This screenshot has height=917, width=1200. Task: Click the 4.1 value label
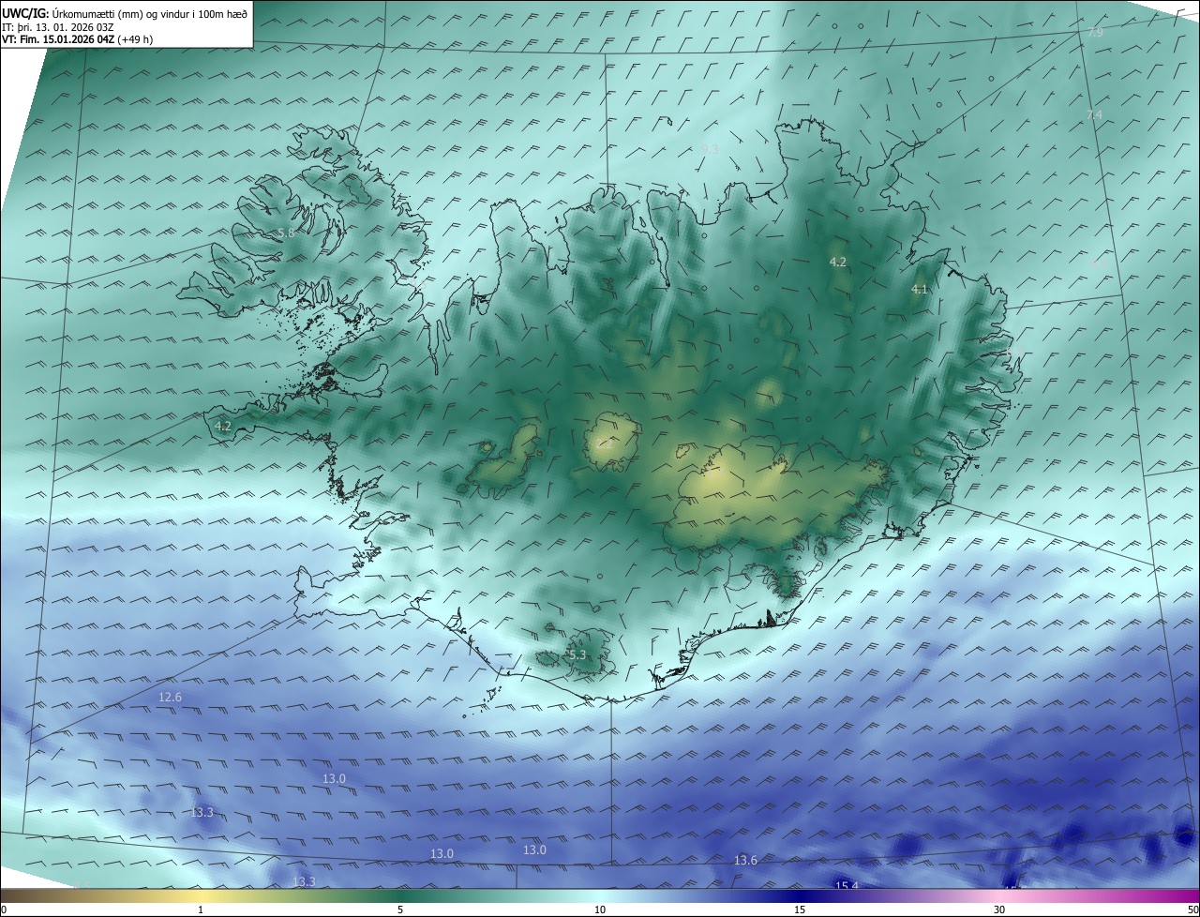[x=919, y=290]
